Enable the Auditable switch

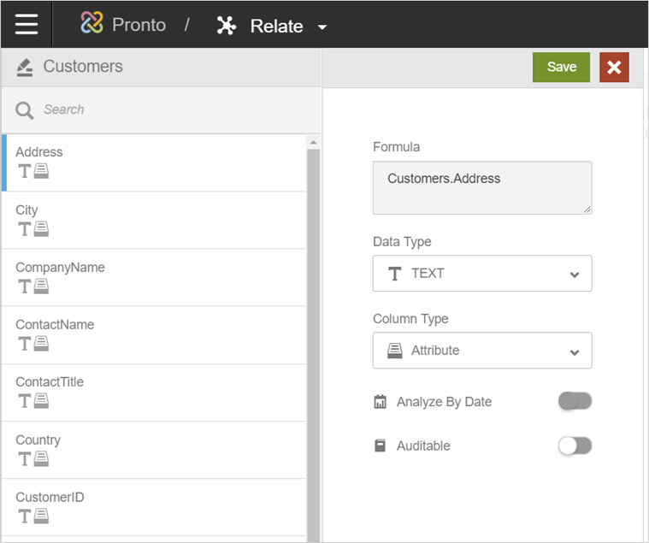click(575, 446)
